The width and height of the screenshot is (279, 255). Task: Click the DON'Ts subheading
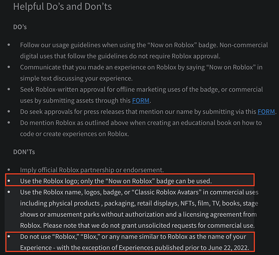[x=24, y=152]
